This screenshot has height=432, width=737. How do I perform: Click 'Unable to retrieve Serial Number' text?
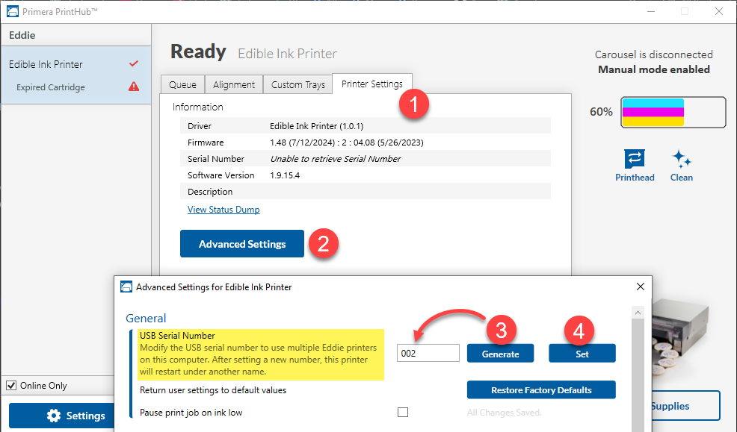tap(335, 159)
